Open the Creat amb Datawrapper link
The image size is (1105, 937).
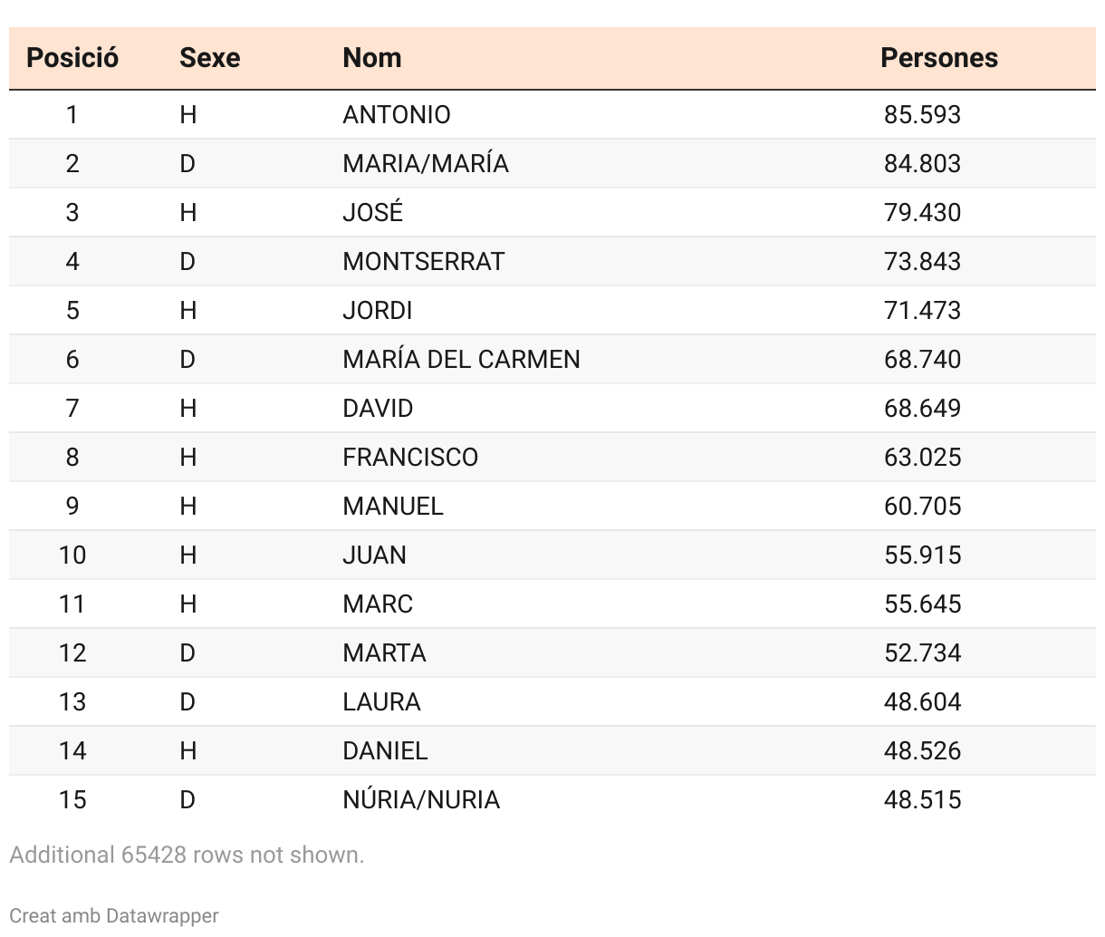[114, 915]
